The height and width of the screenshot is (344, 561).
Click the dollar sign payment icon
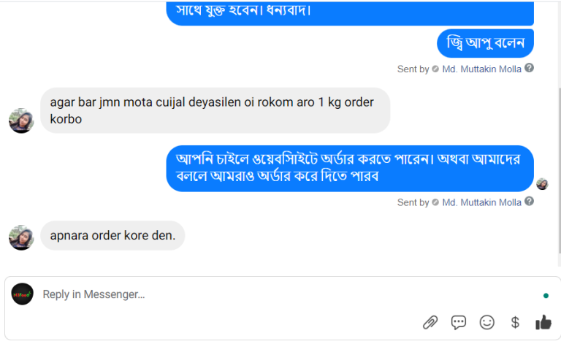(x=515, y=322)
